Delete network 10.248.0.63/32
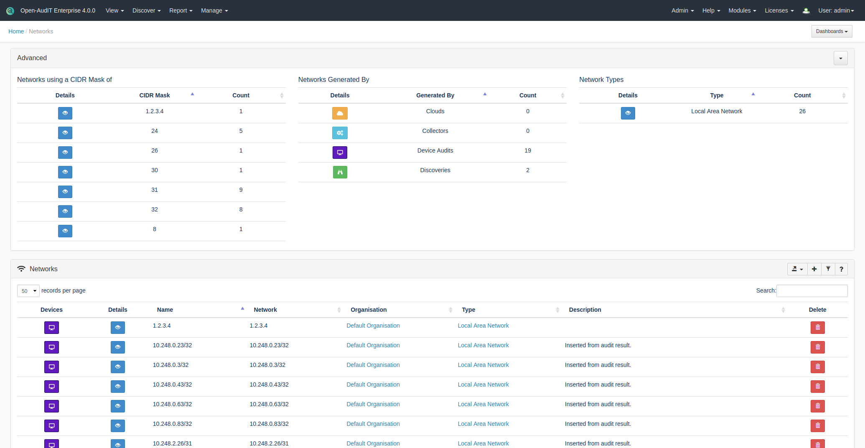 pyautogui.click(x=817, y=406)
